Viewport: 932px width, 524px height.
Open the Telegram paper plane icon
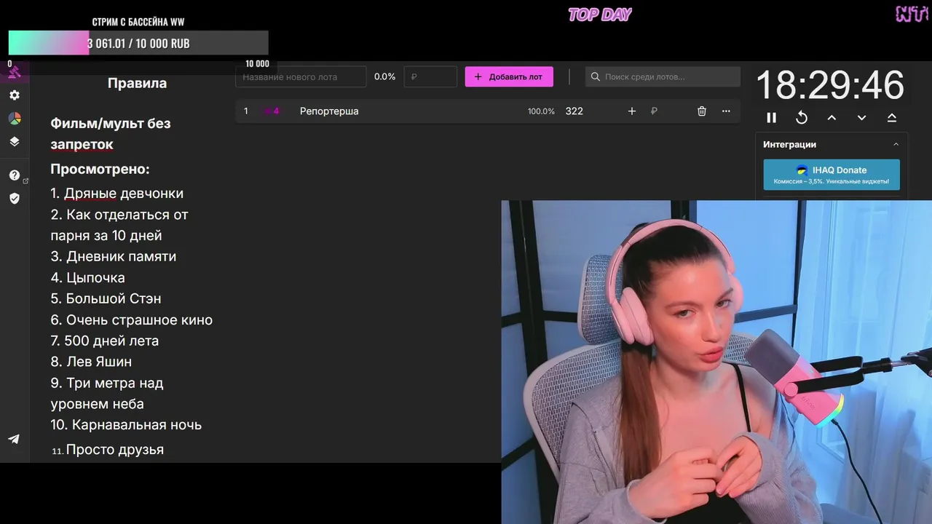[14, 439]
